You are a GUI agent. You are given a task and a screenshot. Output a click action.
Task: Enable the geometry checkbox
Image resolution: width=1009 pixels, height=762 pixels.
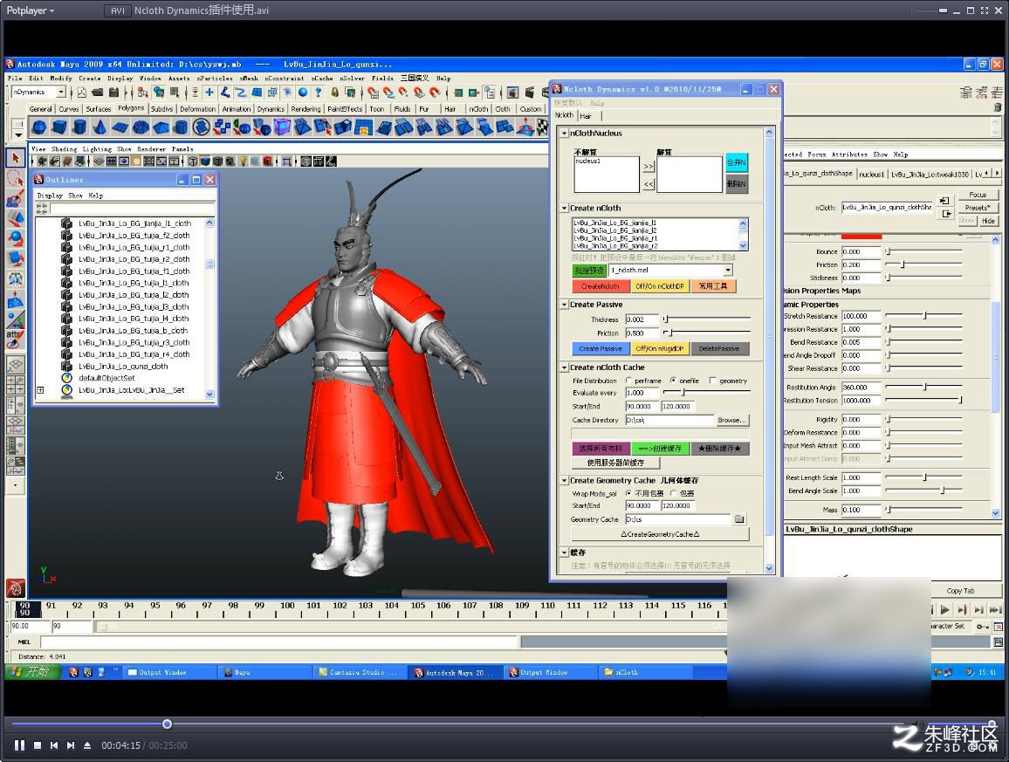[x=712, y=381]
